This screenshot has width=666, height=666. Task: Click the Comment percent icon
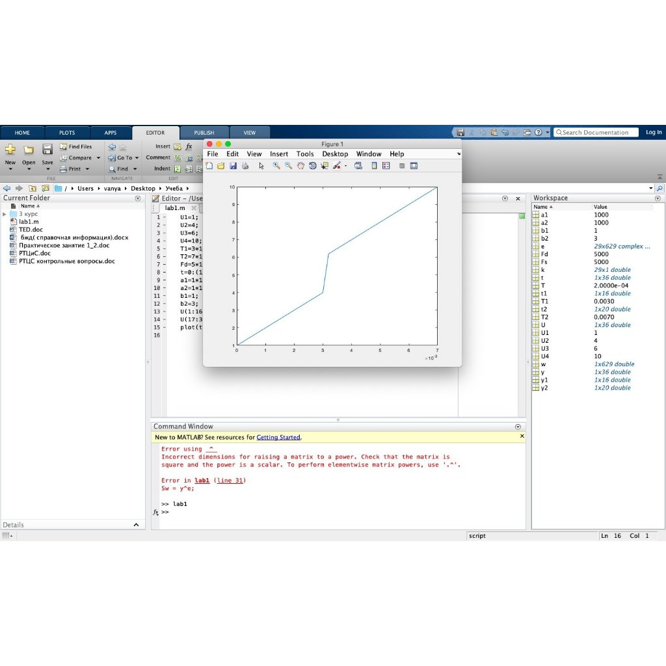tap(178, 158)
